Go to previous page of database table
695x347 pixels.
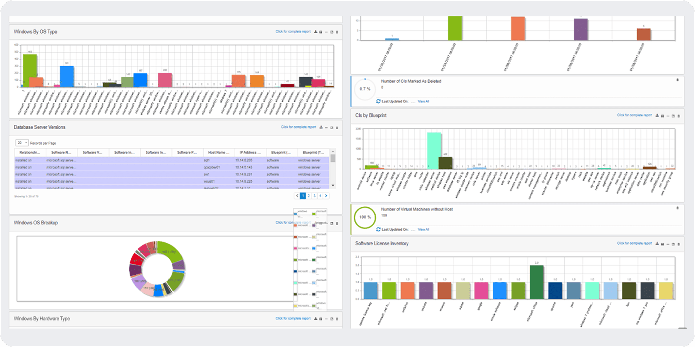pos(297,196)
